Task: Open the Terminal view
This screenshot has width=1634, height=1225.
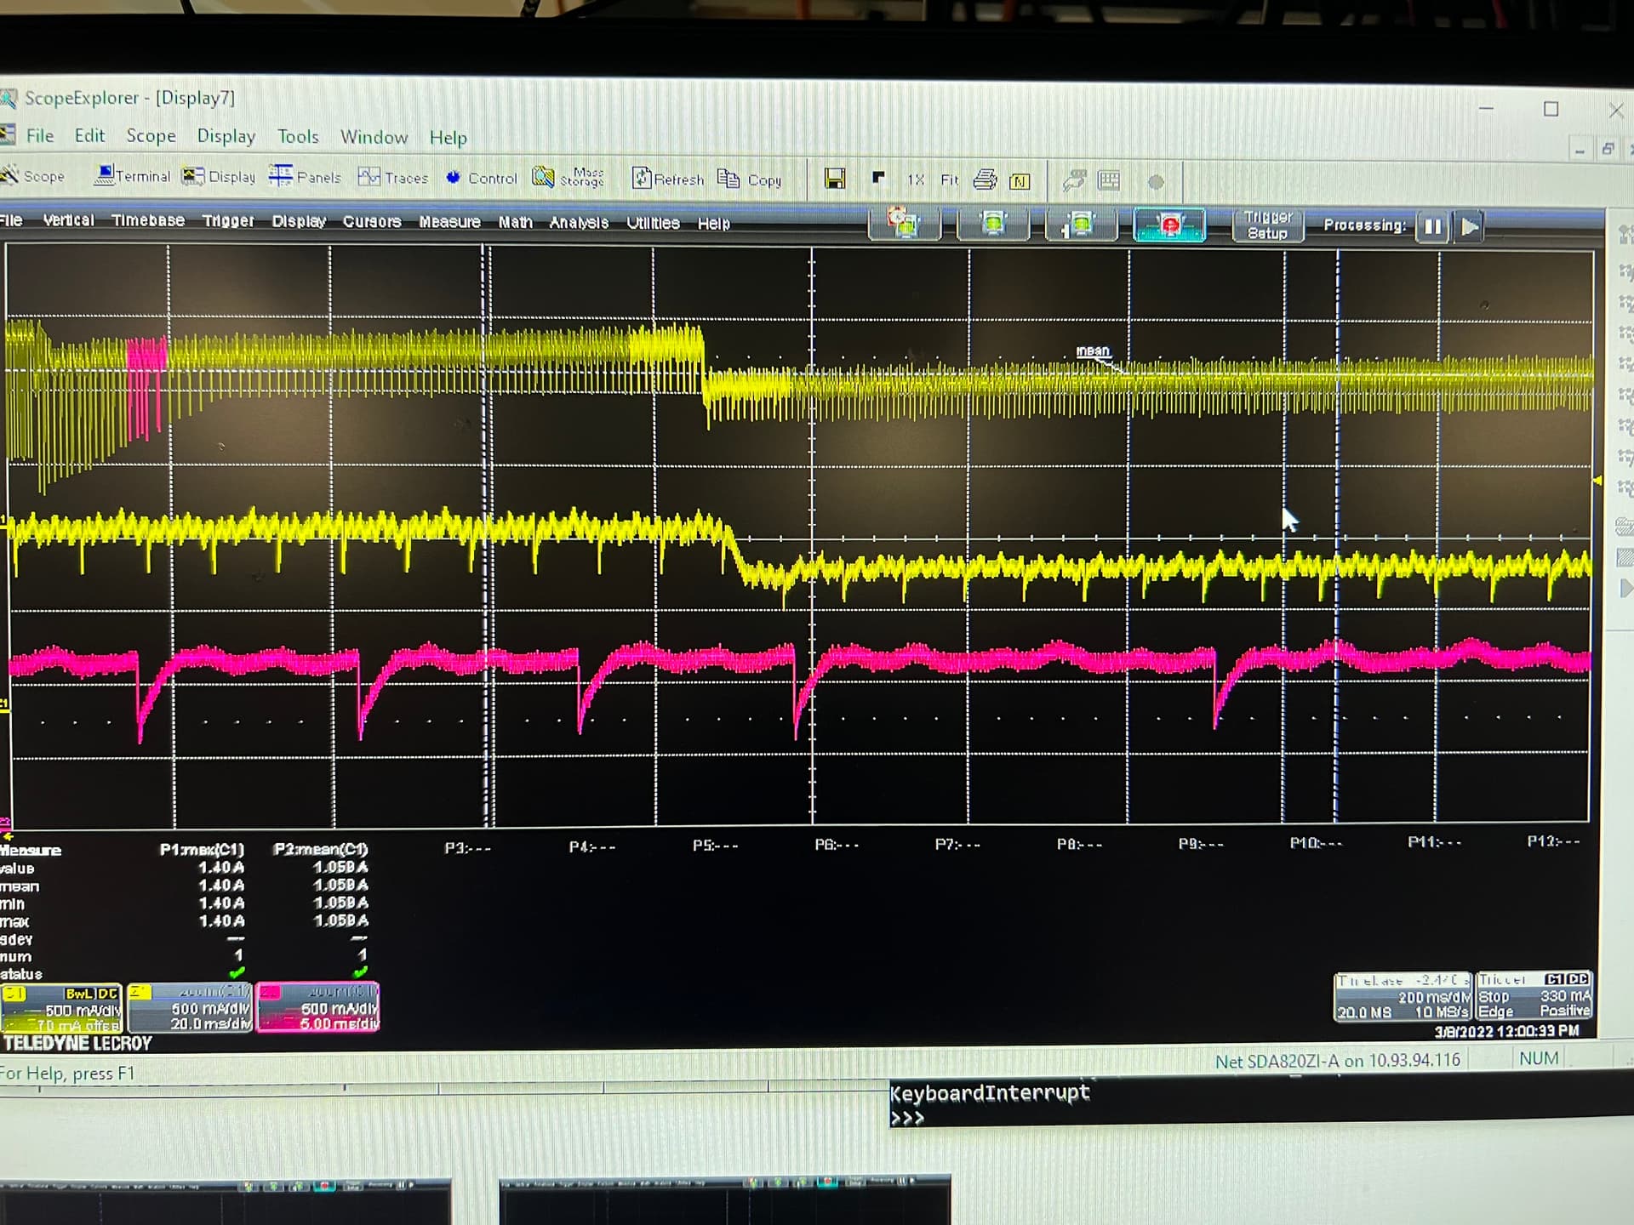Action: point(132,176)
